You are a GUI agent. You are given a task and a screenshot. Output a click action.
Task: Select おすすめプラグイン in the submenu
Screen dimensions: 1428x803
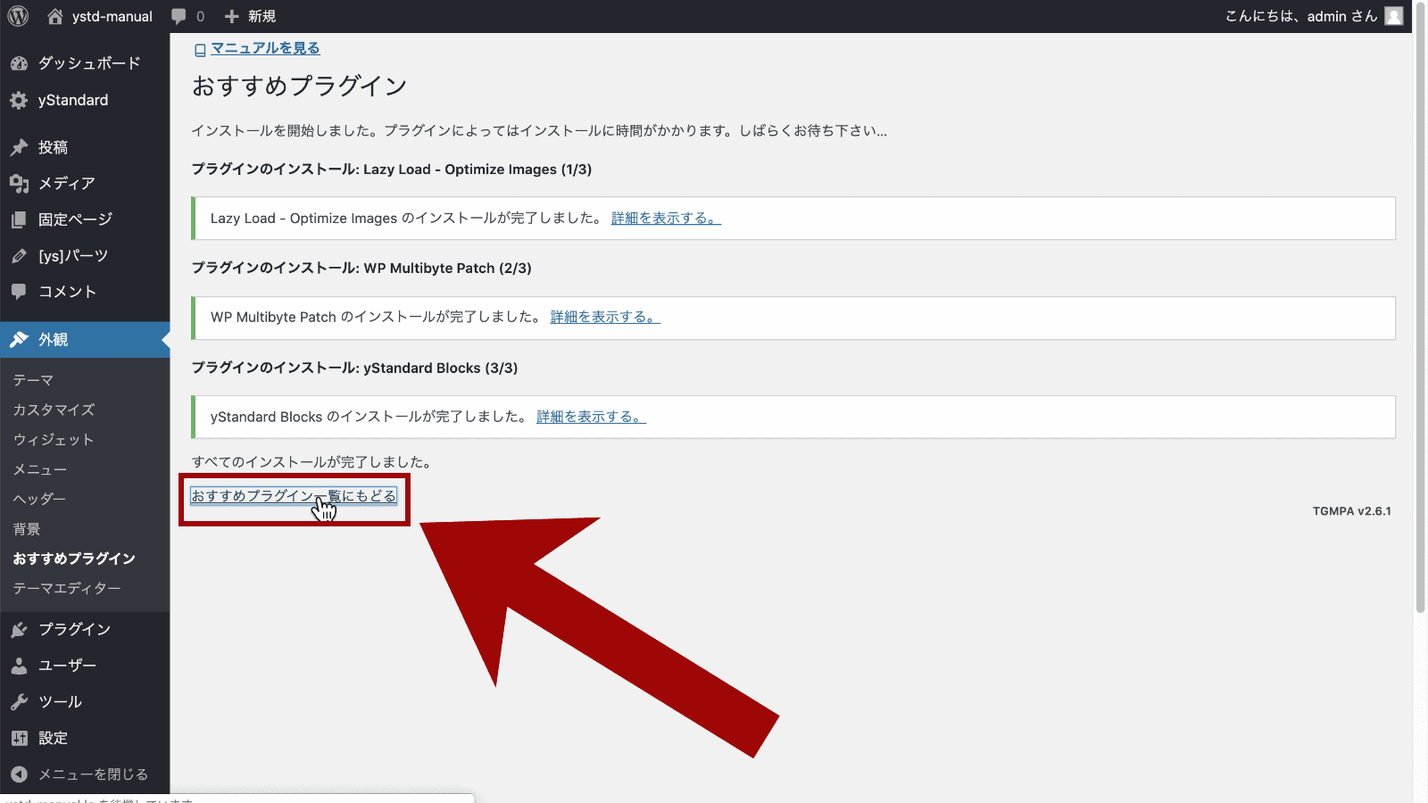tap(74, 559)
